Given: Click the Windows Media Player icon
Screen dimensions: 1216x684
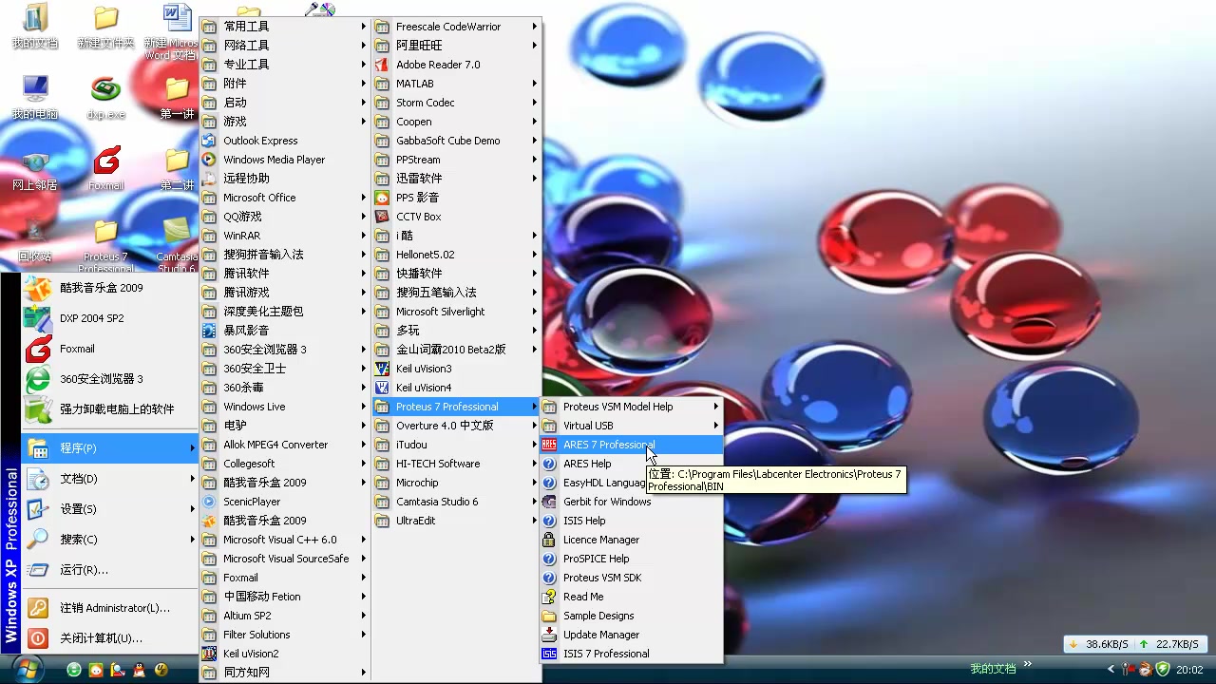Looking at the screenshot, I should (209, 160).
